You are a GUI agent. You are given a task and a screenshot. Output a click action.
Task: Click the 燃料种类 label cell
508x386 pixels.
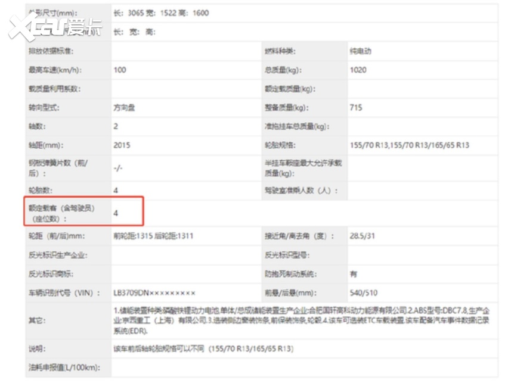tap(280, 51)
